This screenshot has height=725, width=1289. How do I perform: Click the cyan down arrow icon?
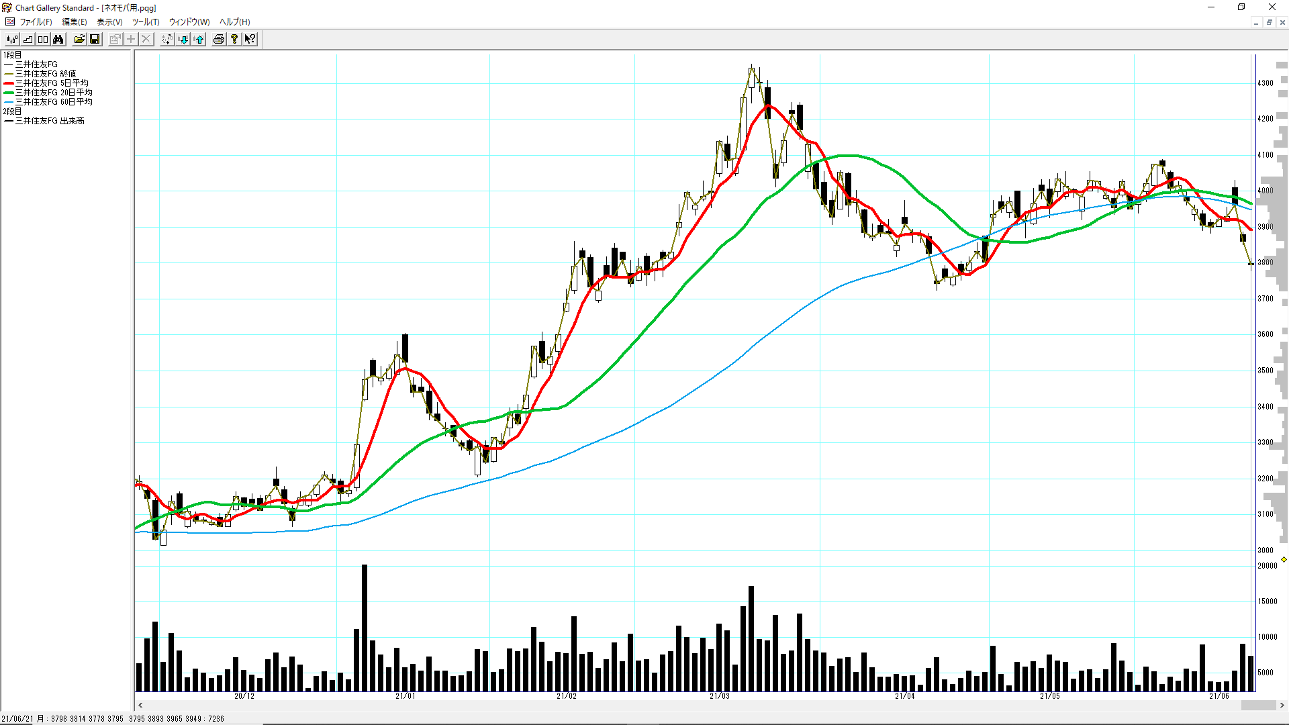click(183, 40)
